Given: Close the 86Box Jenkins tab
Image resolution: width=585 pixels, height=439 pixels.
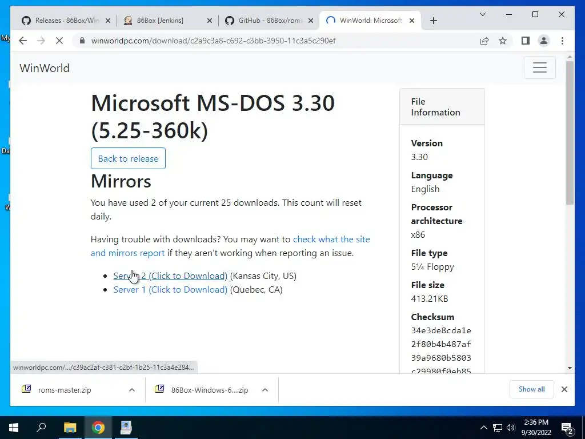Looking at the screenshot, I should (210, 21).
